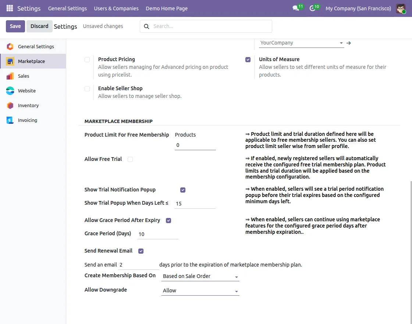
Task: Open YourCompany record via arrow icon
Action: pyautogui.click(x=349, y=43)
